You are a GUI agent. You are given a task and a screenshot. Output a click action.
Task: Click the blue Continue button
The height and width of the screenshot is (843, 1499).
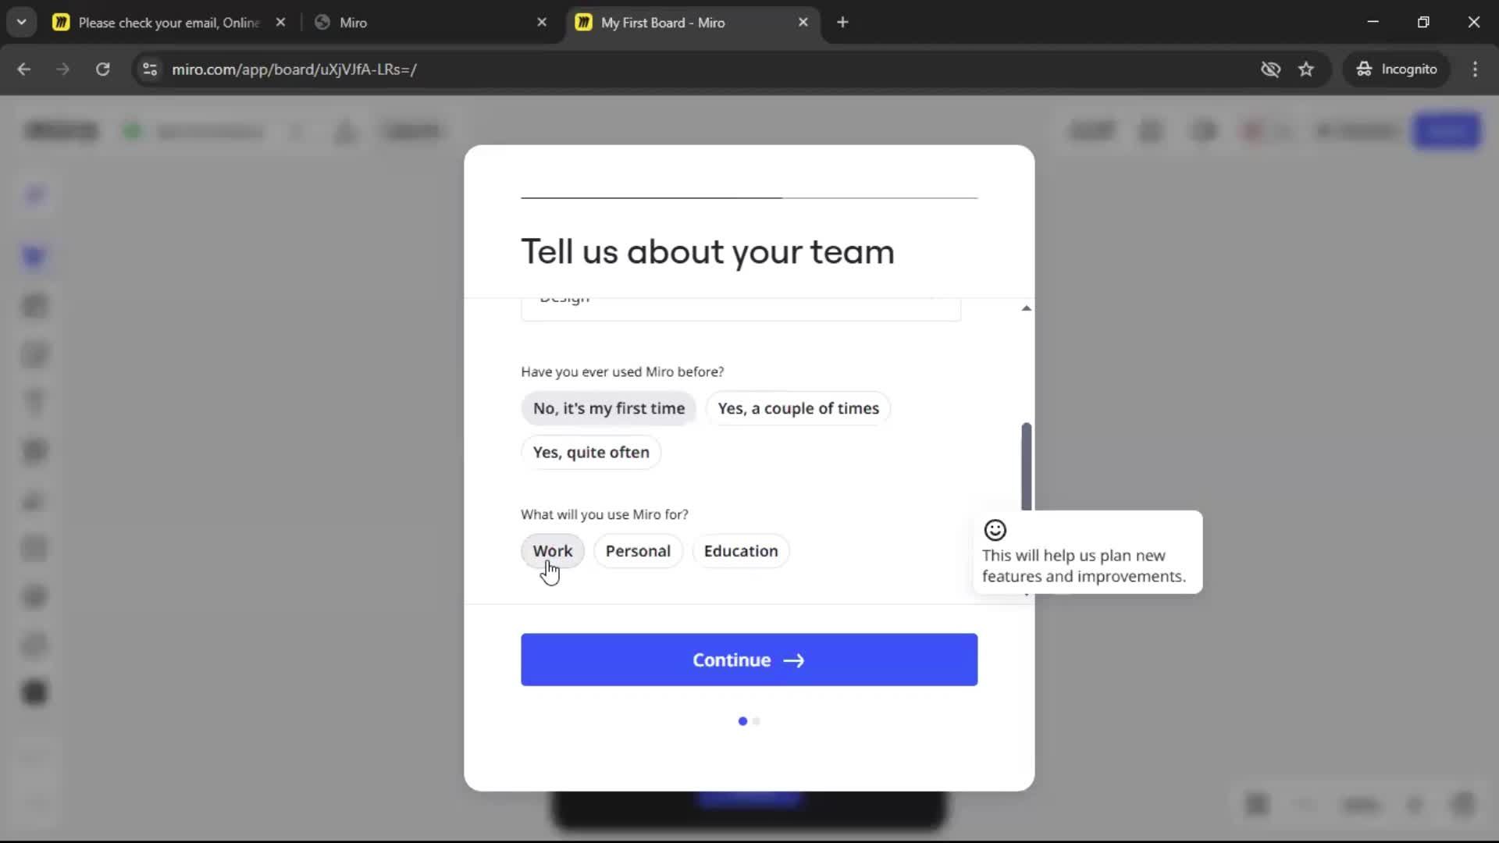[749, 660]
